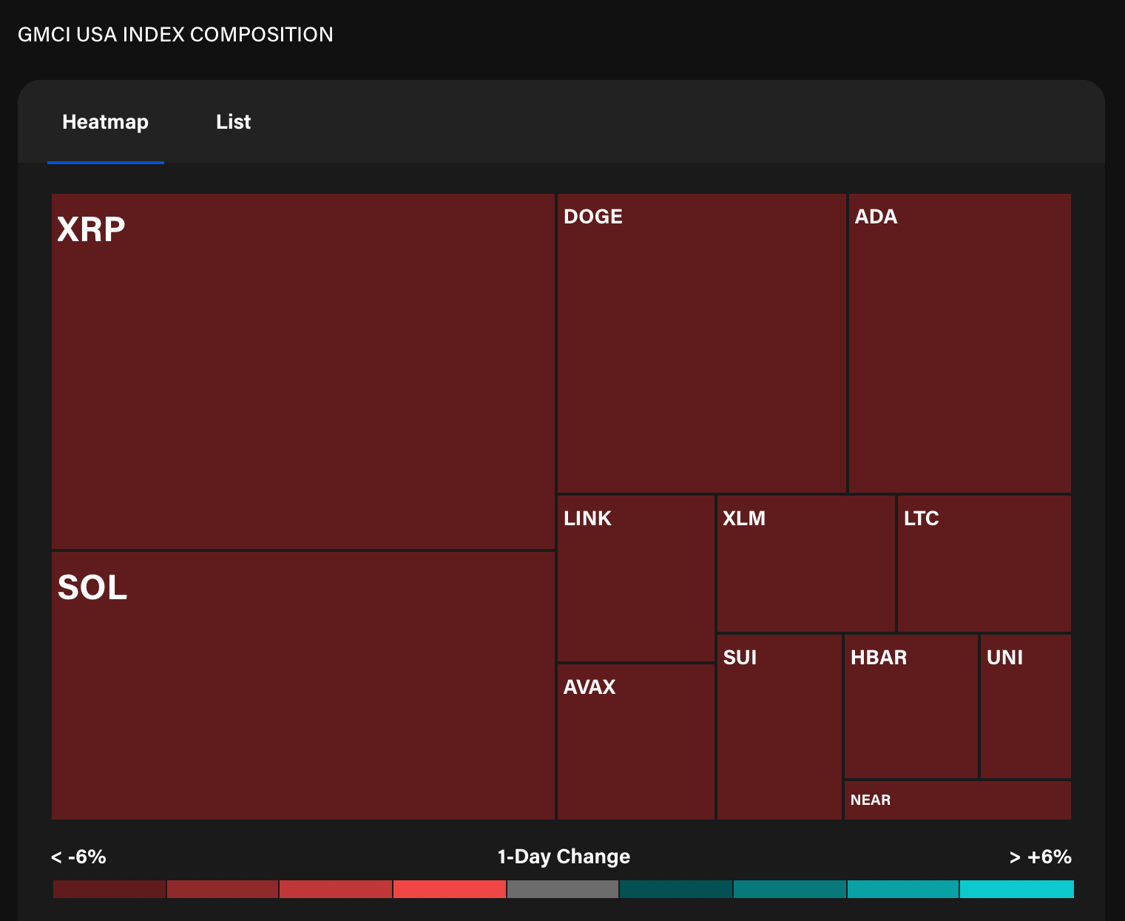1125x921 pixels.
Task: Switch to the List tab
Action: coord(233,122)
